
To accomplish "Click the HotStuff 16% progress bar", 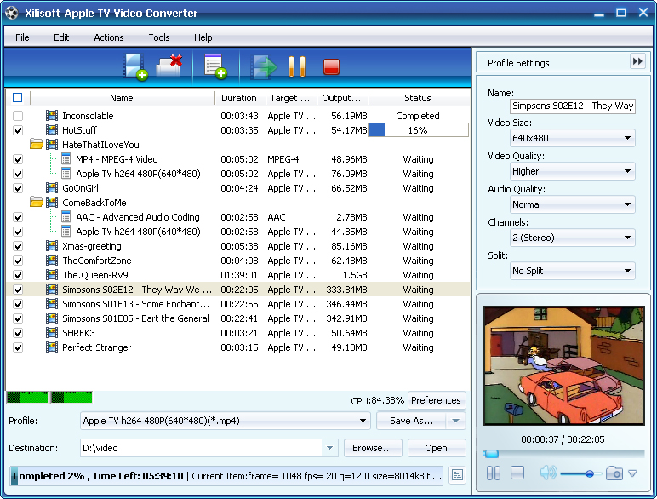I will pos(418,130).
